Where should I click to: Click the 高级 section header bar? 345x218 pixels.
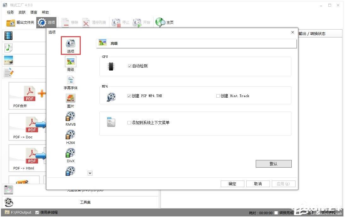tap(196, 43)
